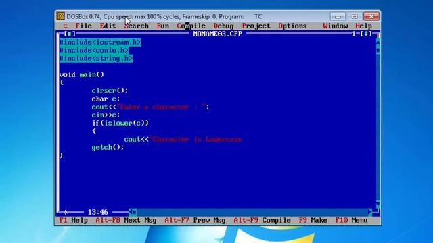Open the Options menu
The width and height of the screenshot is (433, 243).
point(292,26)
